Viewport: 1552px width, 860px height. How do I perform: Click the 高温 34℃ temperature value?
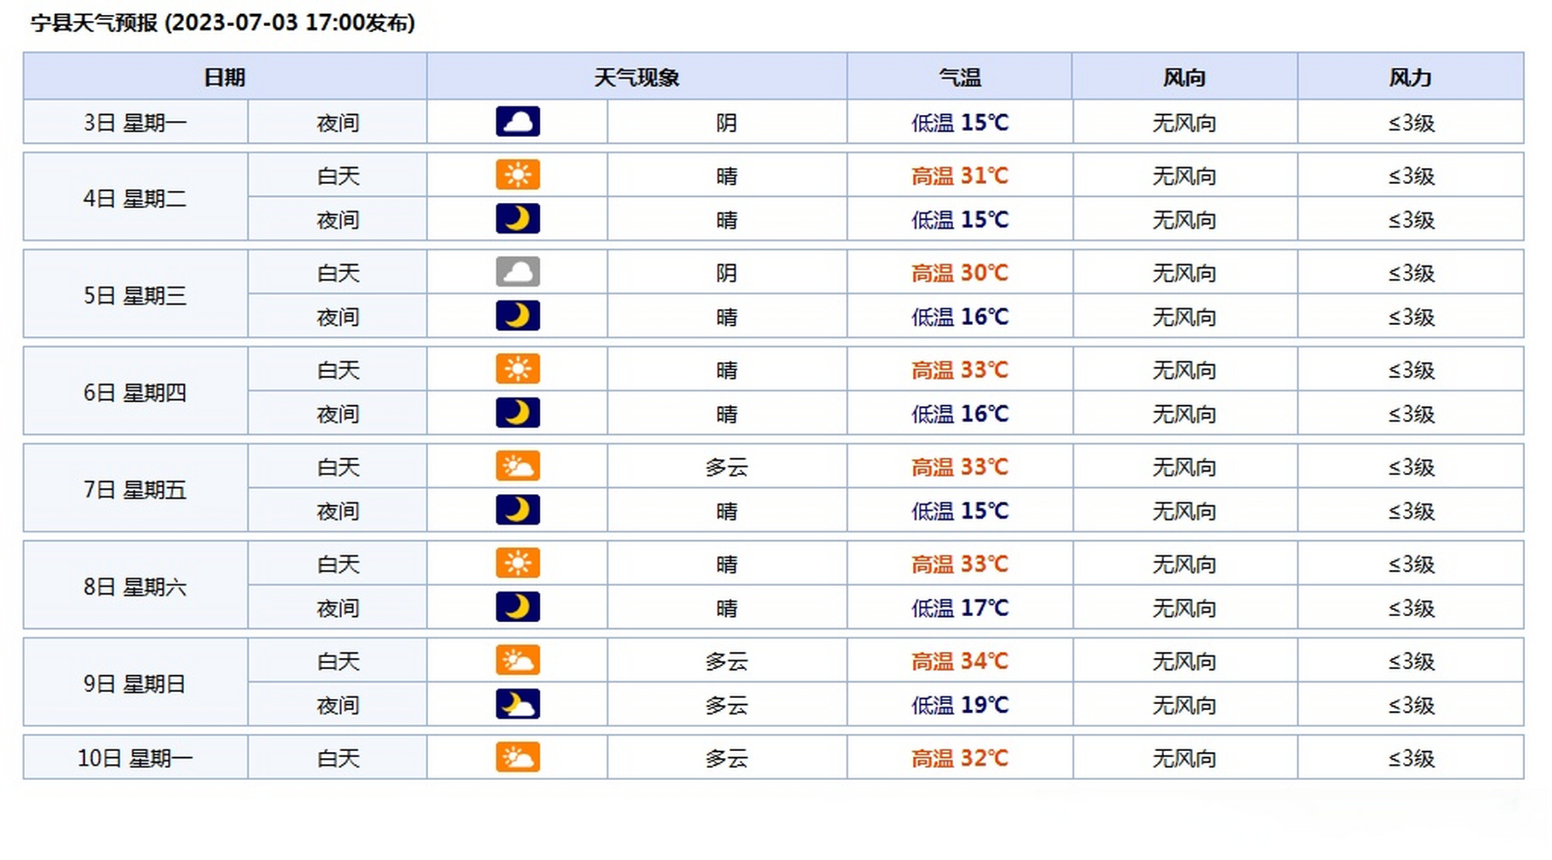click(959, 660)
